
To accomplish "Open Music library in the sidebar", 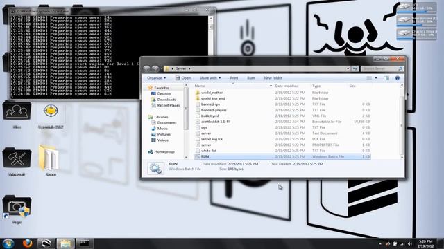I will tap(162, 129).
